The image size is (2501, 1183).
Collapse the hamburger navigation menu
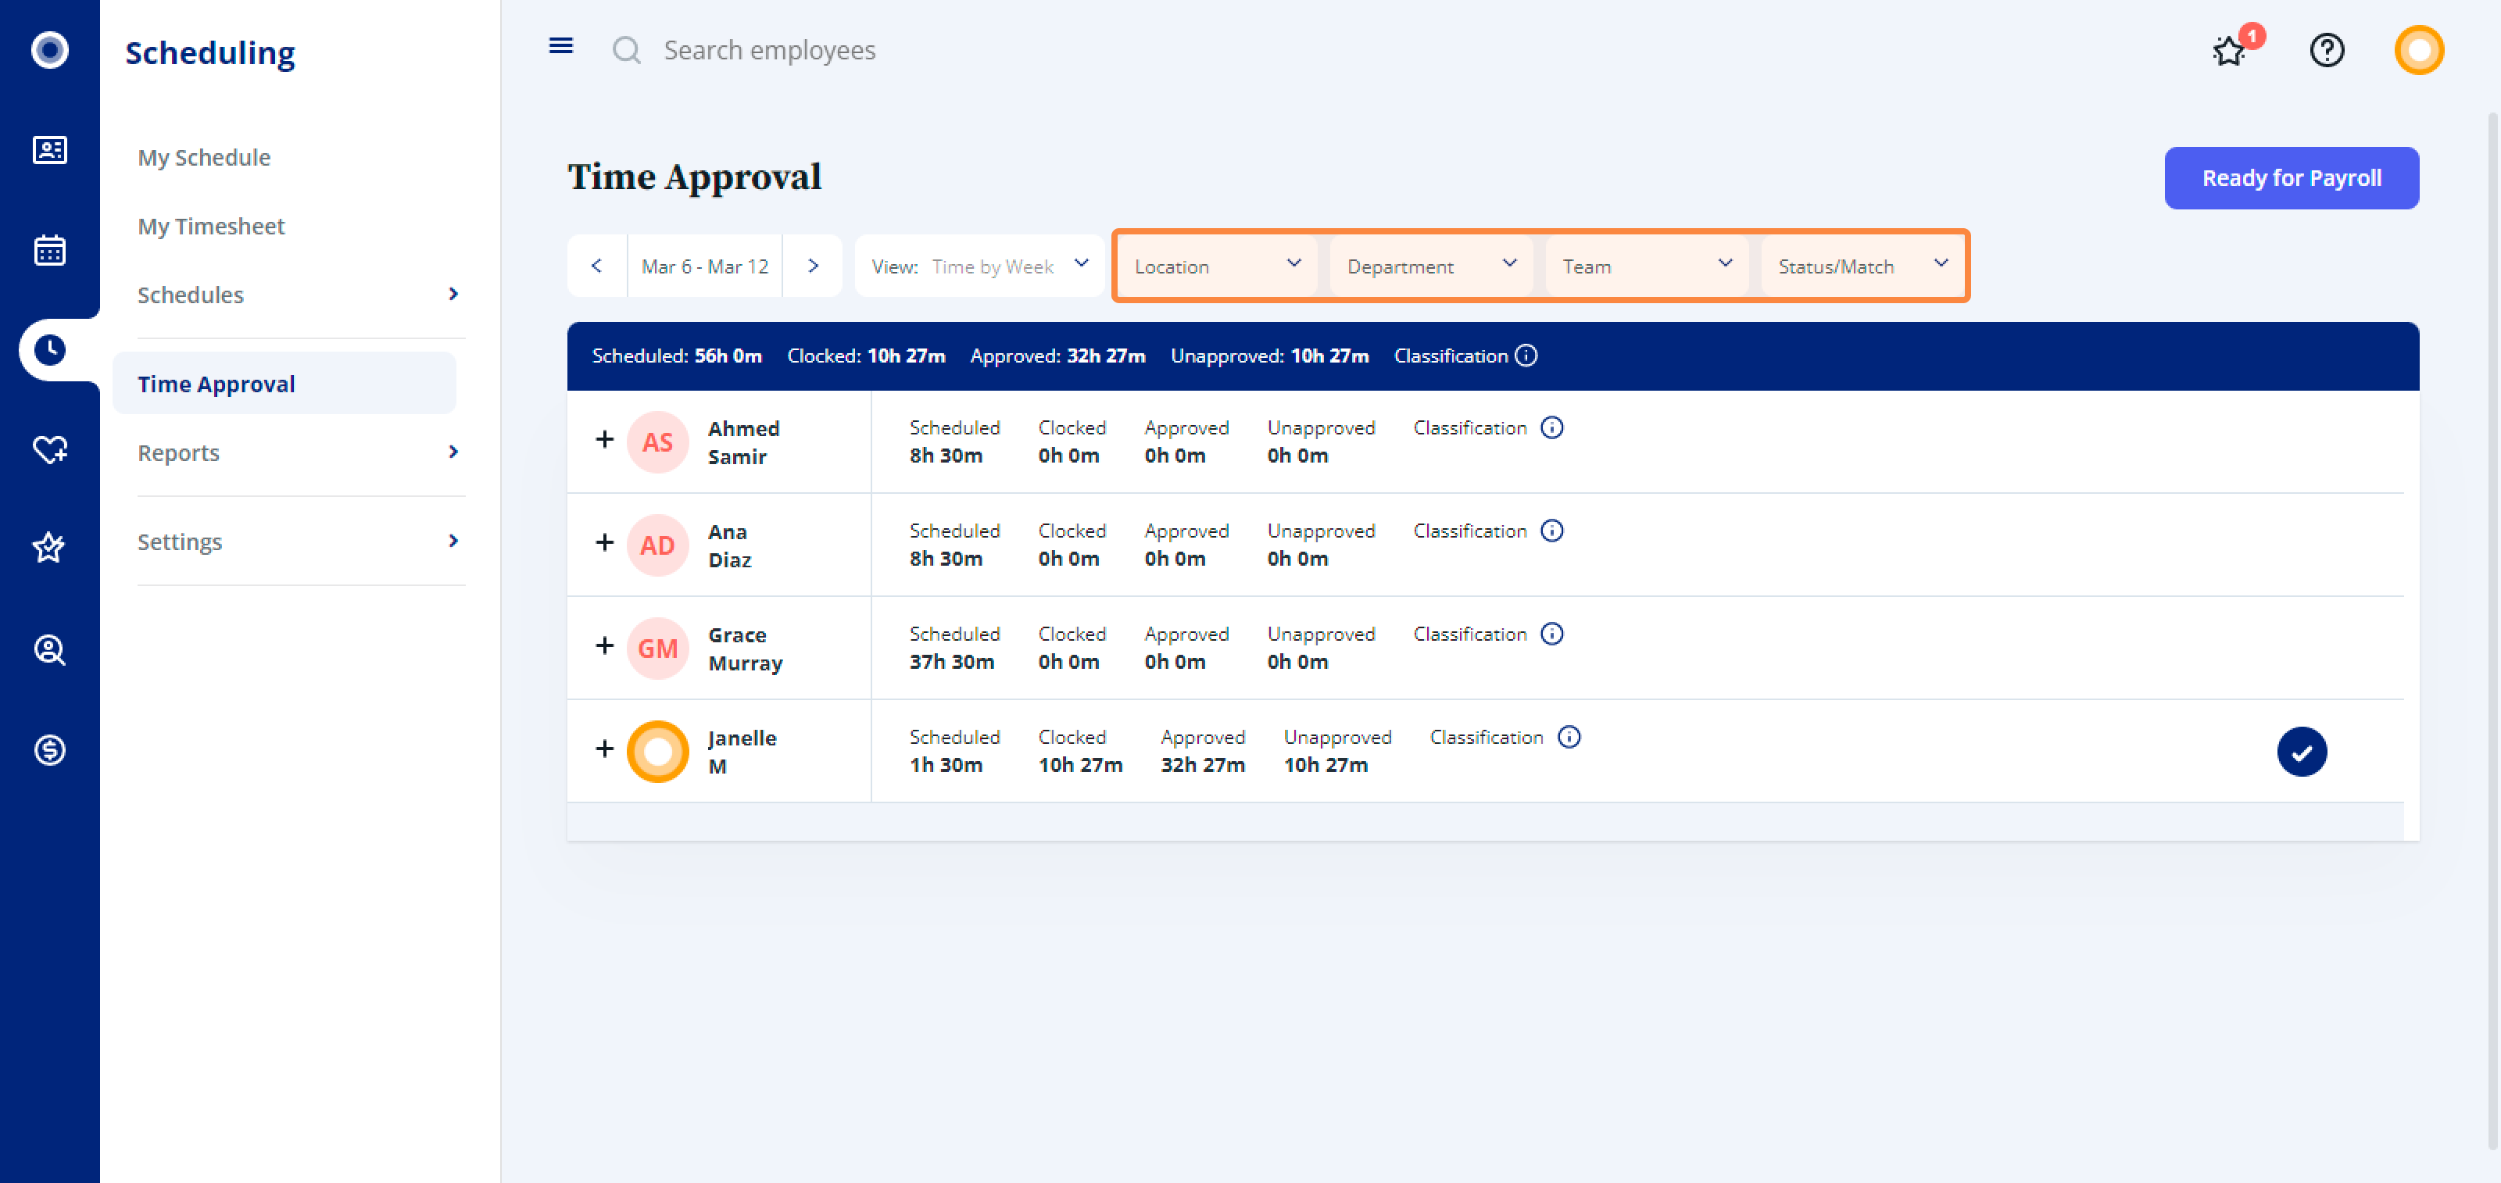pyautogui.click(x=561, y=45)
